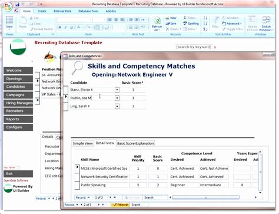Click the Campaigns navigation button
279x214 pixels.
[x=18, y=95]
